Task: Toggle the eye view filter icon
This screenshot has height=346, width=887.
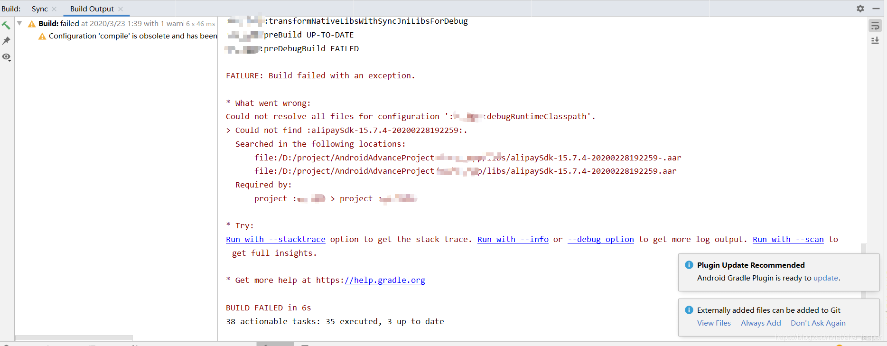Action: [x=6, y=57]
